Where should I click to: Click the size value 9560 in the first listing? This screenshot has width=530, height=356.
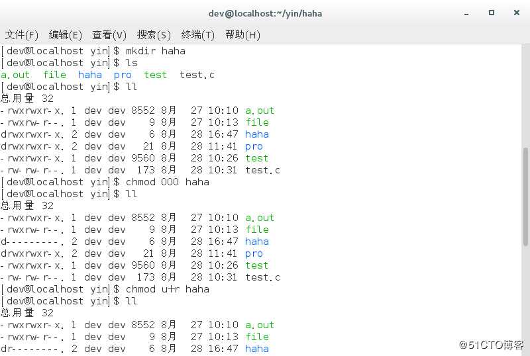pos(143,158)
